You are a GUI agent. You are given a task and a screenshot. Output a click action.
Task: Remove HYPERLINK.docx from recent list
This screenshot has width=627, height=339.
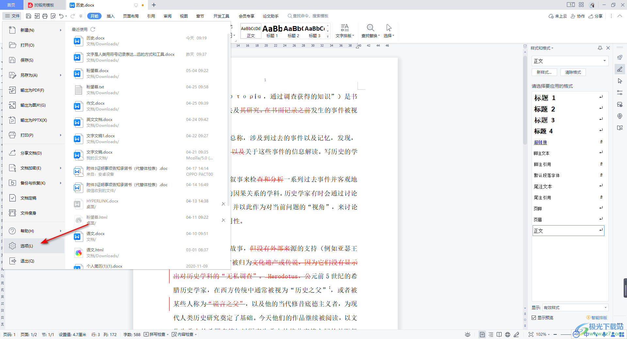pyautogui.click(x=223, y=204)
